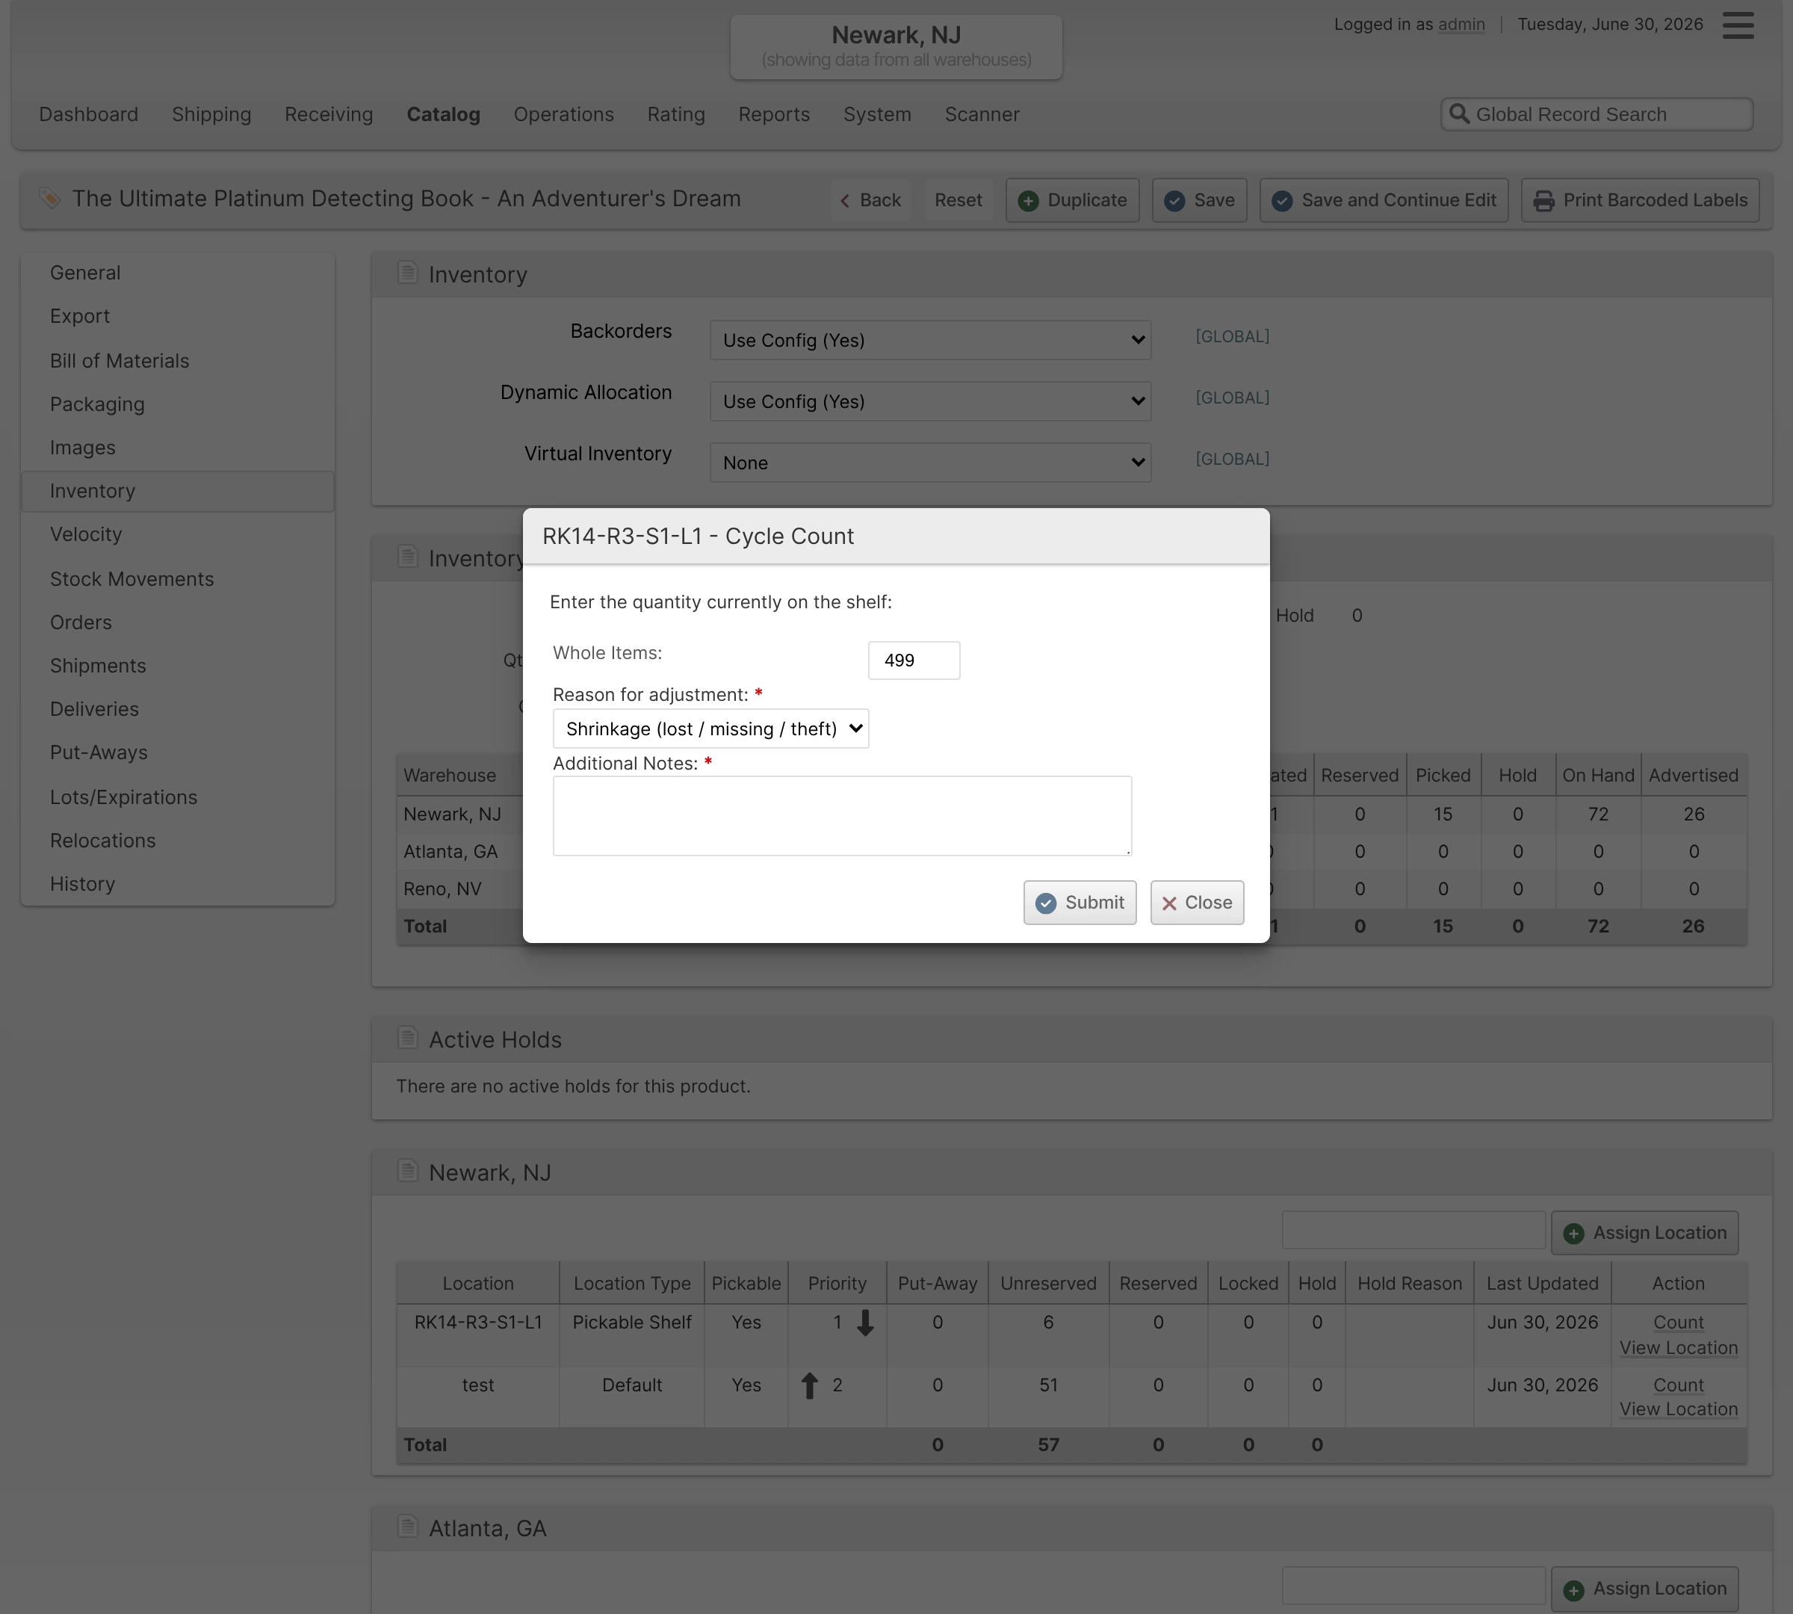The height and width of the screenshot is (1614, 1793).
Task: Click into the Additional Notes textarea
Action: pos(841,815)
